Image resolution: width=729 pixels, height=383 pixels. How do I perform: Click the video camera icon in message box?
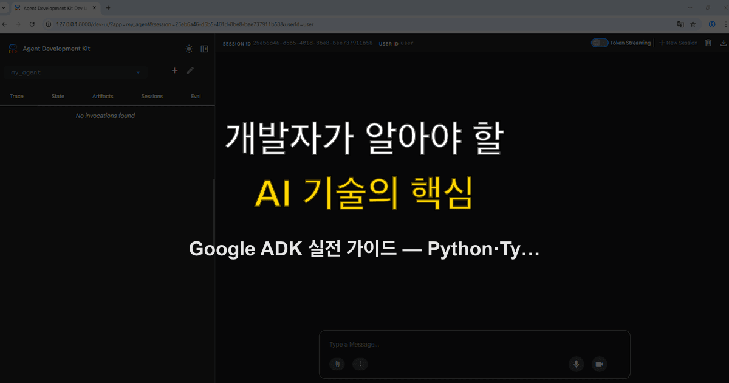(x=599, y=364)
